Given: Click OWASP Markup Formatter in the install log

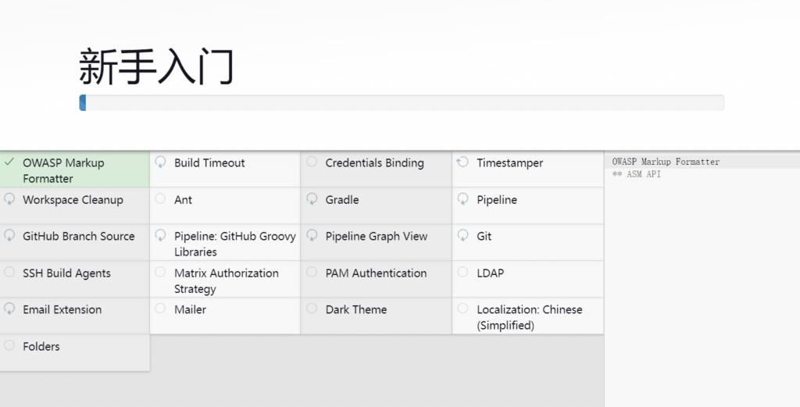Looking at the screenshot, I should coord(666,162).
